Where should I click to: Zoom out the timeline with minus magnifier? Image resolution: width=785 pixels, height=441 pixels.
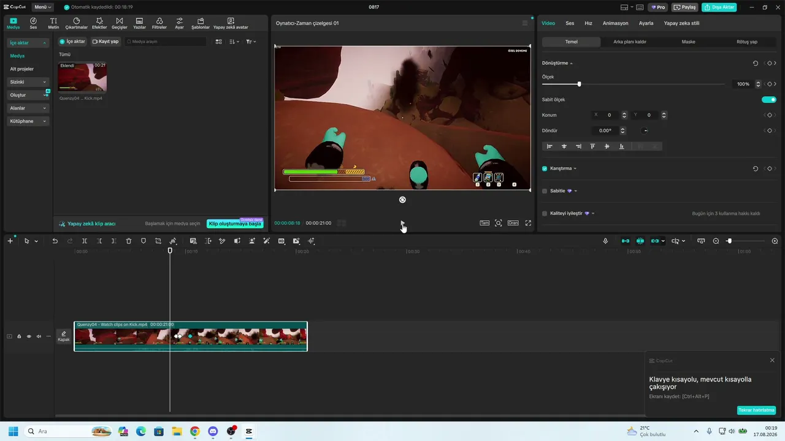click(716, 241)
